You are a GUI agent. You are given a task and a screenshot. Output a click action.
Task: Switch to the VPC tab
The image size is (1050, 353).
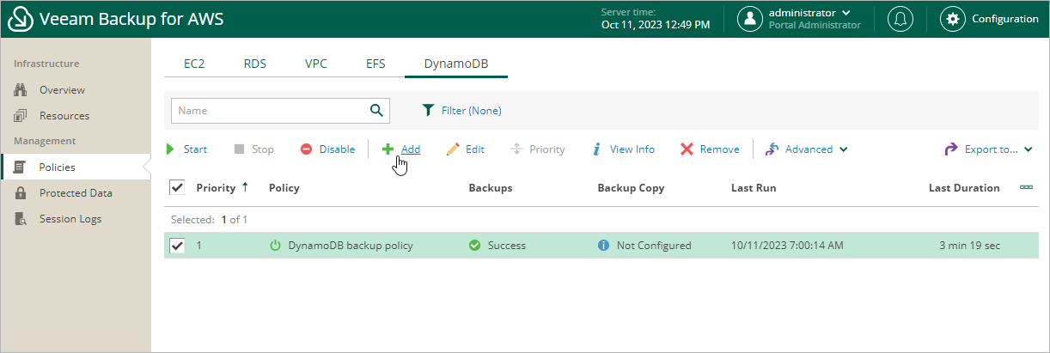[316, 64]
